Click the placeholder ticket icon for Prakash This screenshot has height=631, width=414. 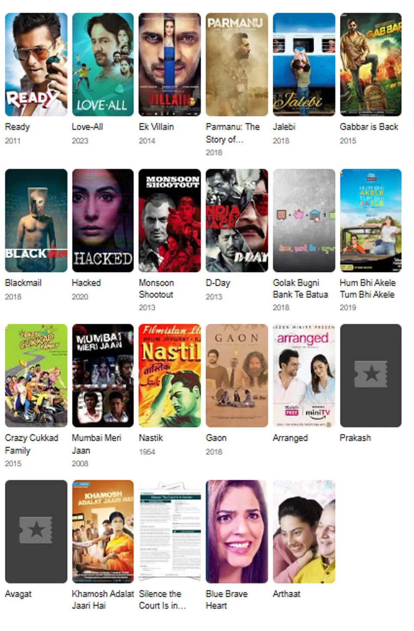tap(371, 374)
